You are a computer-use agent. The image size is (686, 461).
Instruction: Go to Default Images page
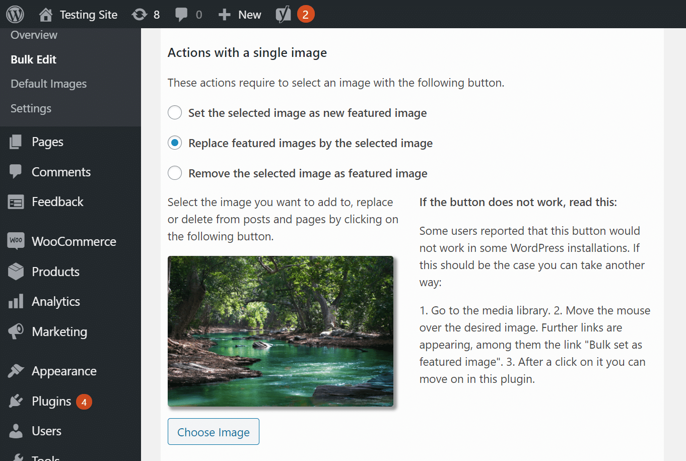pyautogui.click(x=48, y=84)
